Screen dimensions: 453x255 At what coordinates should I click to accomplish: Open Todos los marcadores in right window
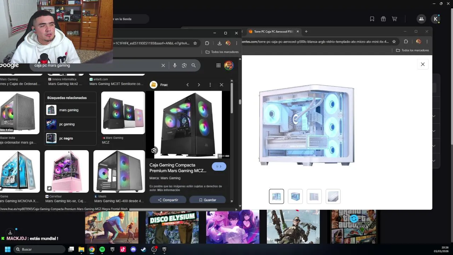pyautogui.click(x=413, y=50)
